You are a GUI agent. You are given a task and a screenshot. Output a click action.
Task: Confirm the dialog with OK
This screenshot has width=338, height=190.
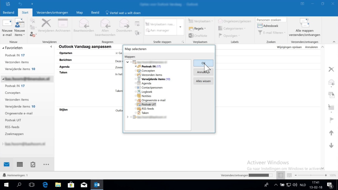click(x=203, y=63)
